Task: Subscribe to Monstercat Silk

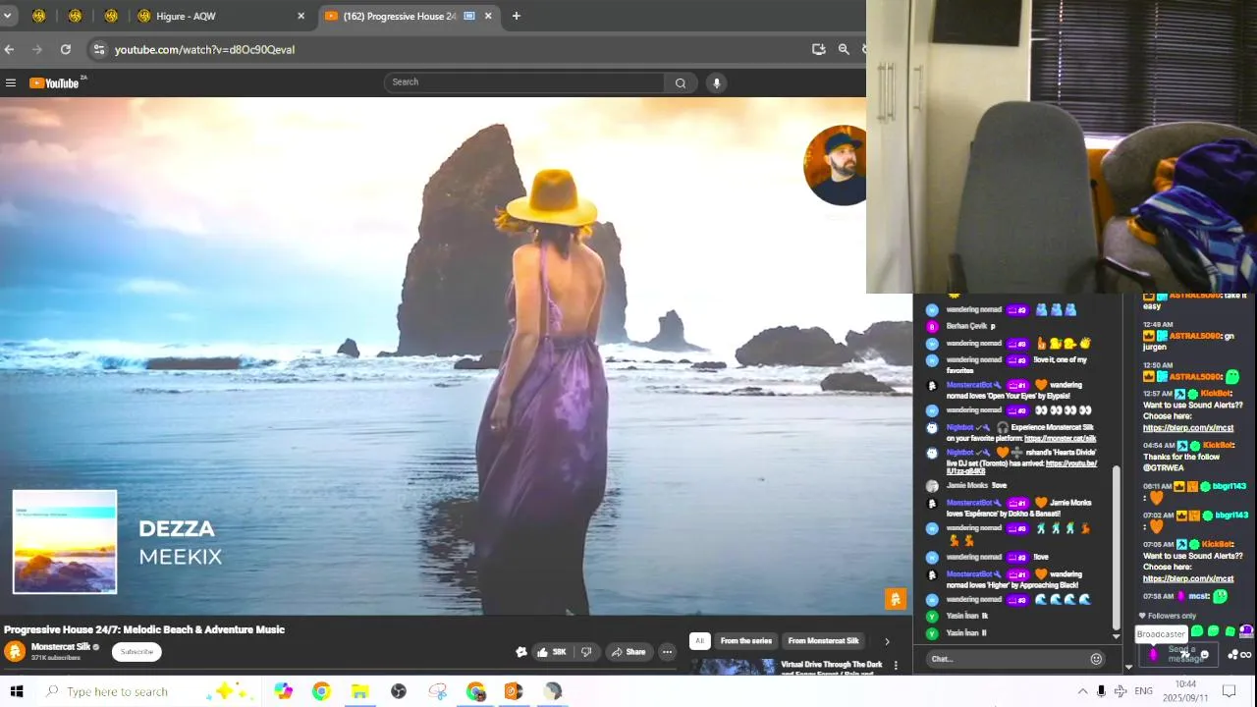Action: [137, 652]
